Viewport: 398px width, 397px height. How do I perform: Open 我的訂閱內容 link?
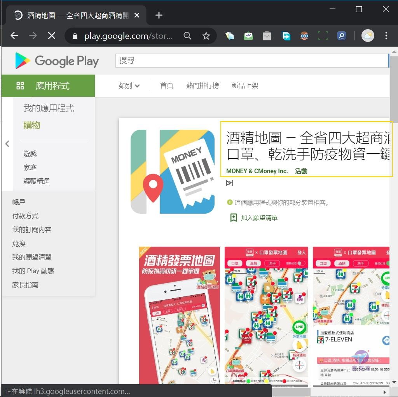(32, 230)
